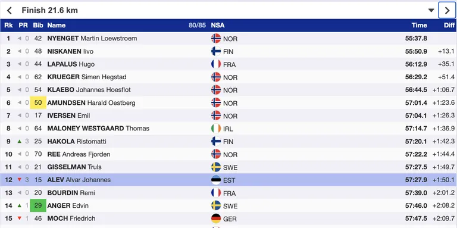Image resolution: width=457 pixels, height=228 pixels.
Task: Click red down arrow in ALEV row
Action: coord(20,180)
